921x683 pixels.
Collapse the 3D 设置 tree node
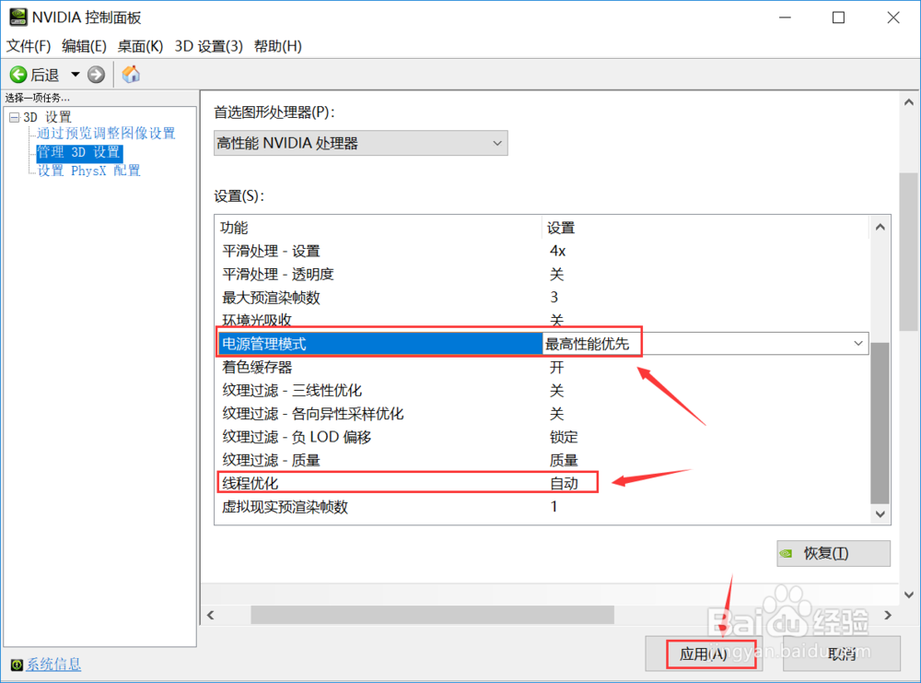(x=15, y=117)
